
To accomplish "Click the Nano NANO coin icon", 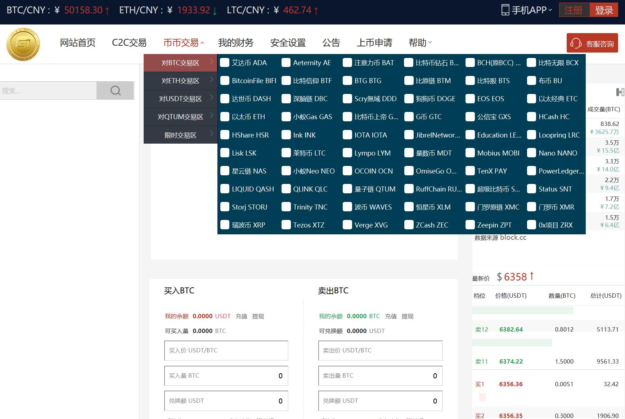I will [531, 153].
